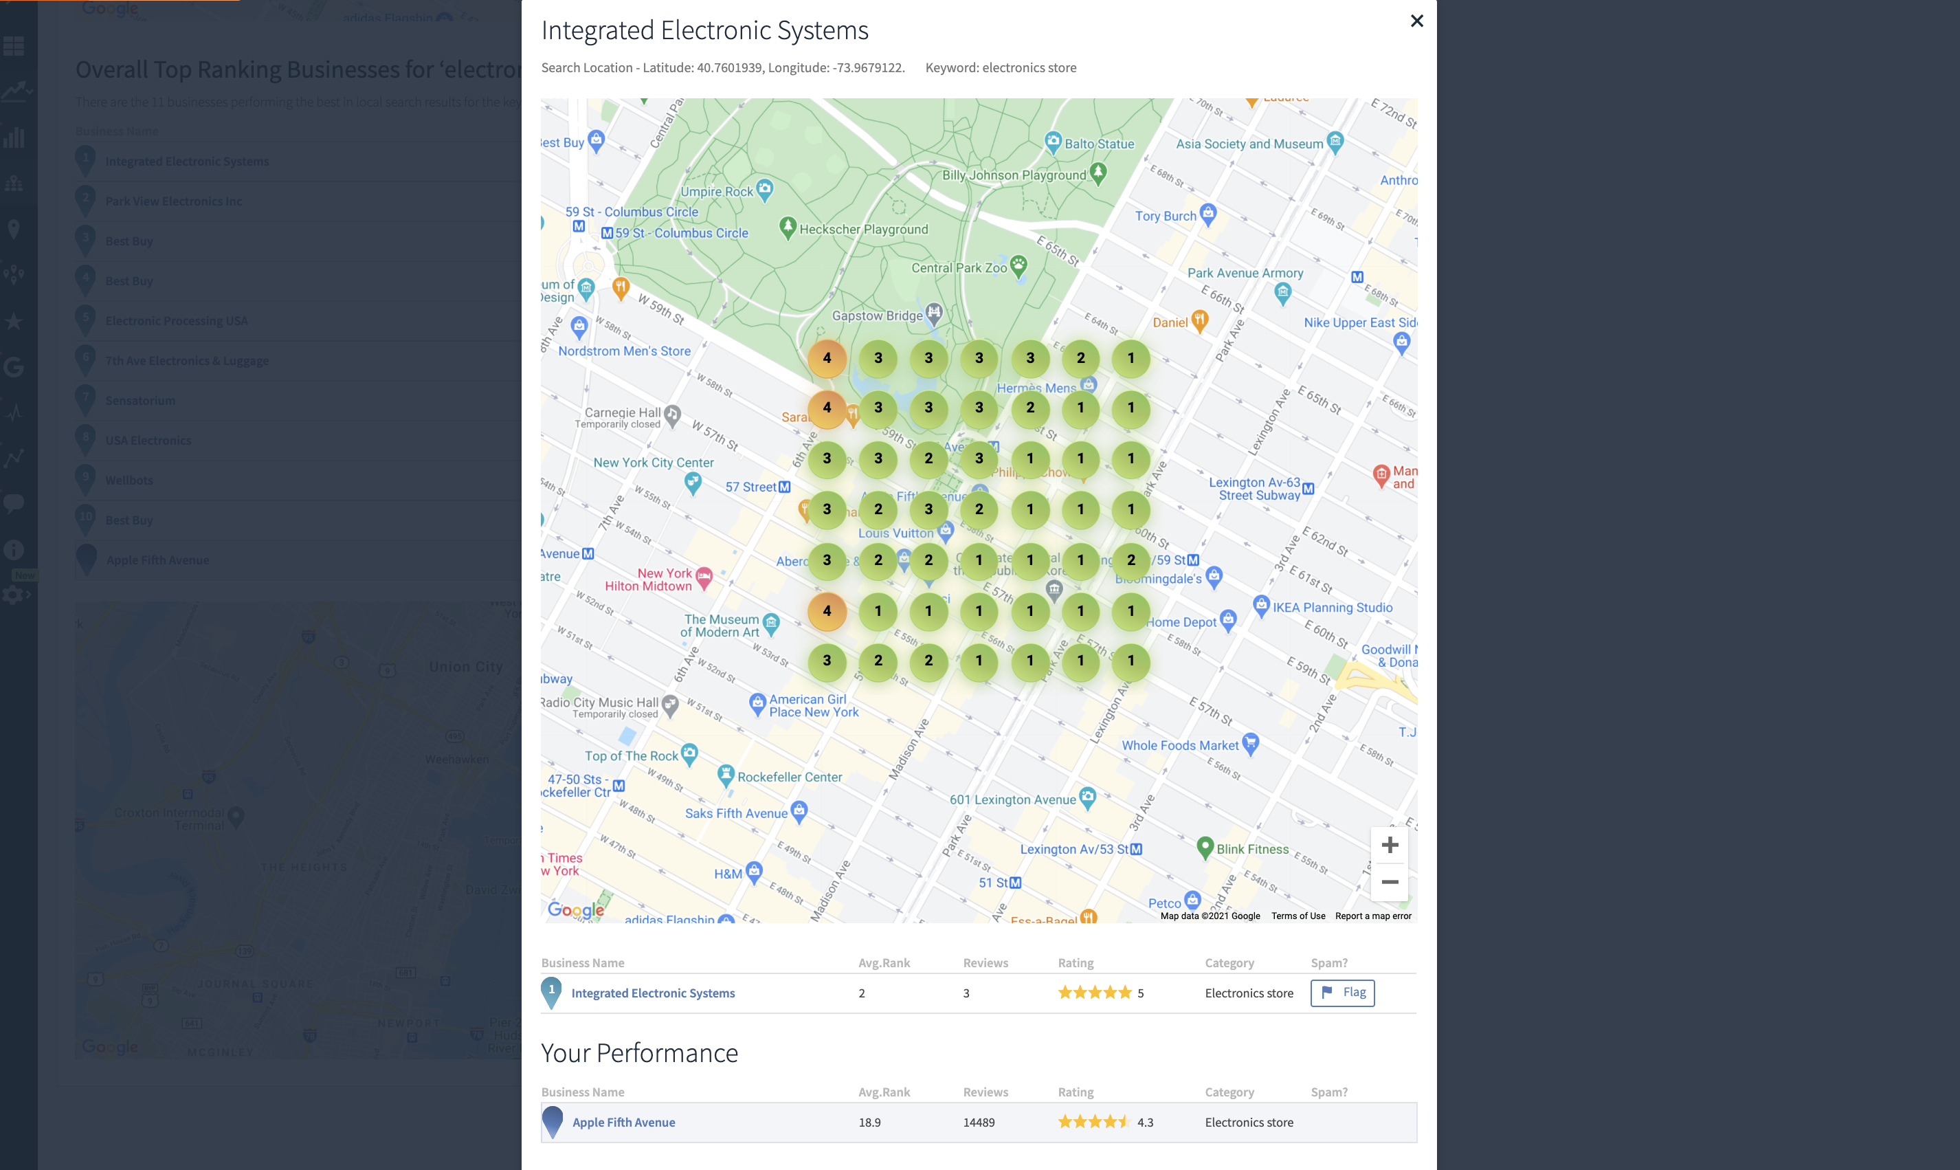Click the New York Hilton Midtown pin
The height and width of the screenshot is (1170, 1960).
704,578
